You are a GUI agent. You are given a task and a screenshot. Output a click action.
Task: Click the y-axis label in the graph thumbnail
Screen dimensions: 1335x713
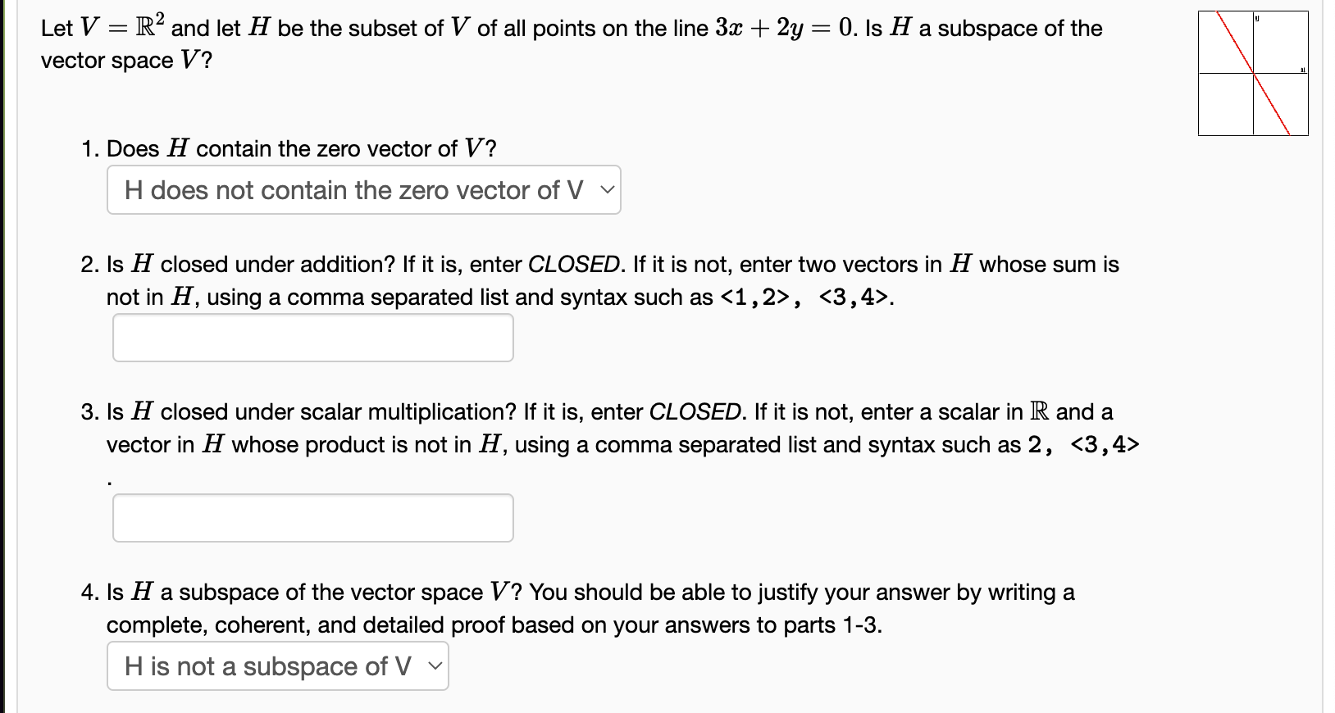tap(1257, 16)
